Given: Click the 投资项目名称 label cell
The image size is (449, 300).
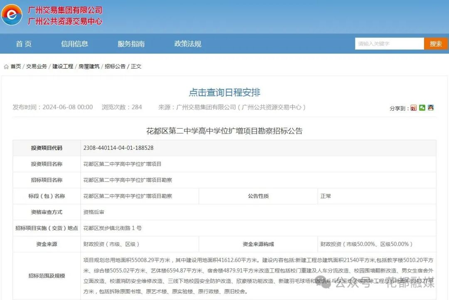Looking at the screenshot, I should tap(47, 164).
